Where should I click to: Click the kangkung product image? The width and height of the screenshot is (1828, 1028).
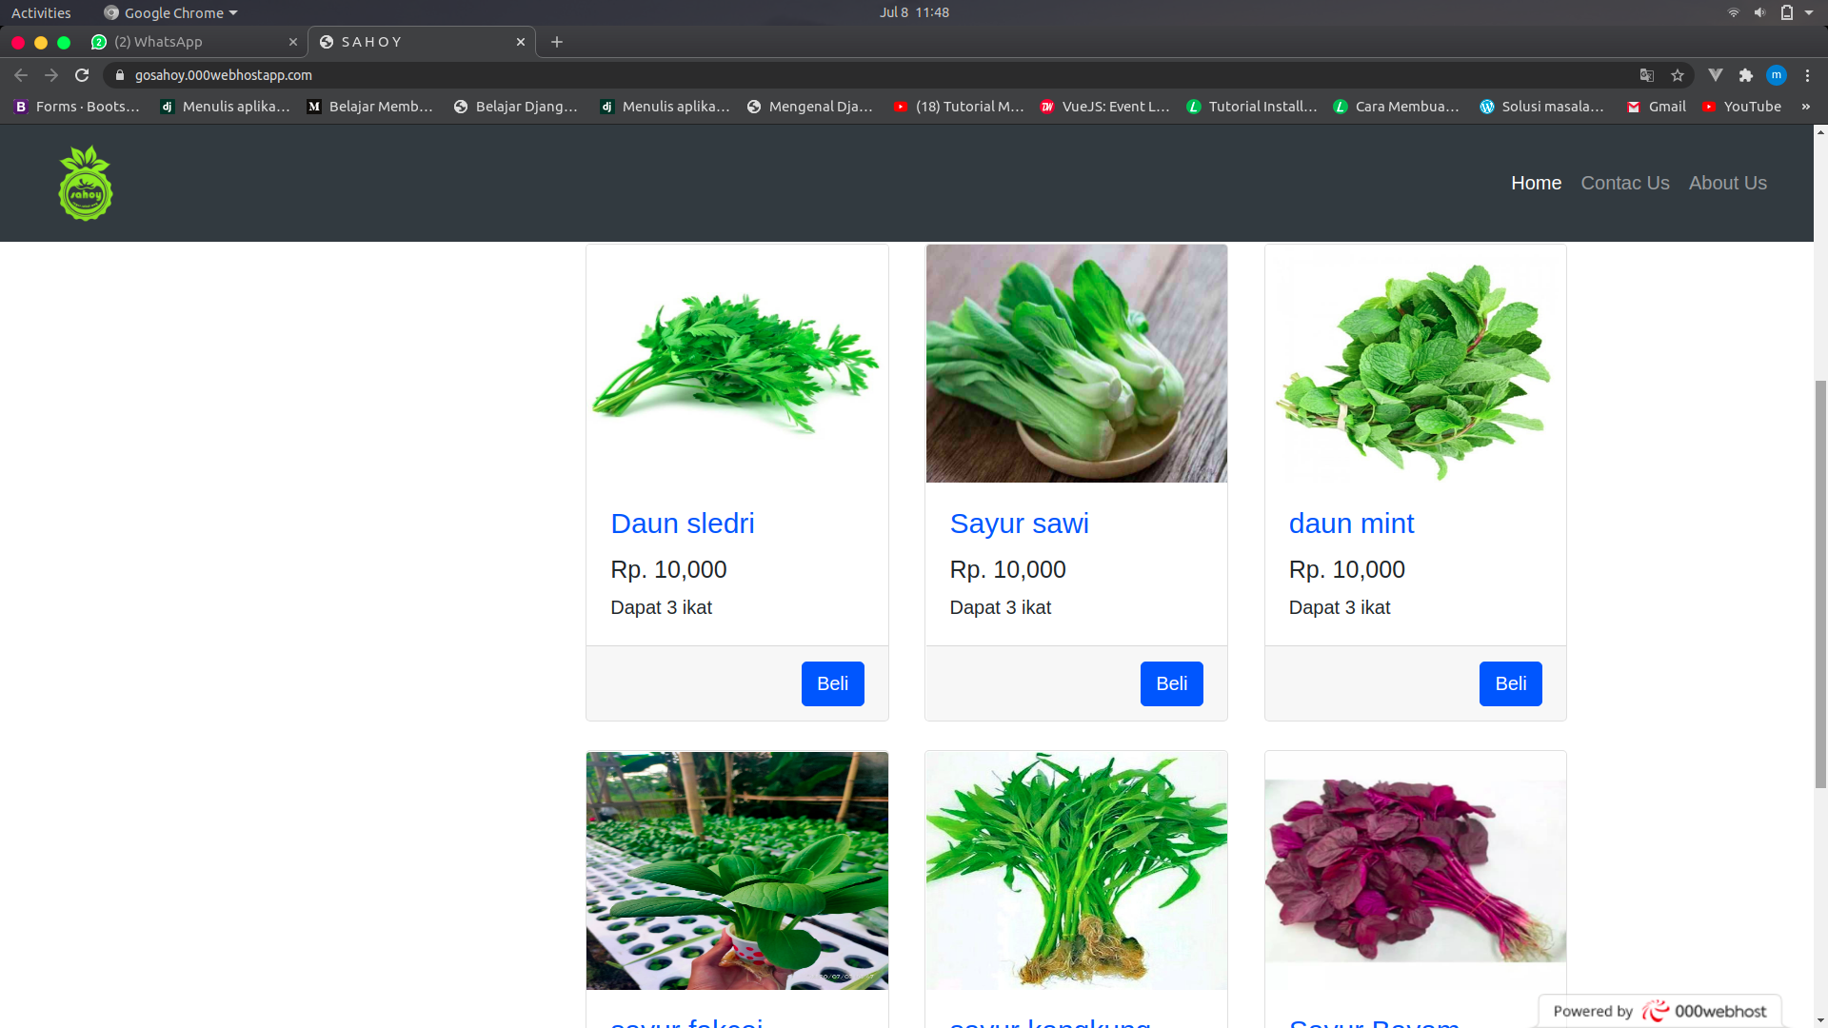1076,871
